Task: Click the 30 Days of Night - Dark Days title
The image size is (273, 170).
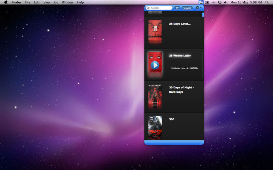Action: [x=181, y=90]
